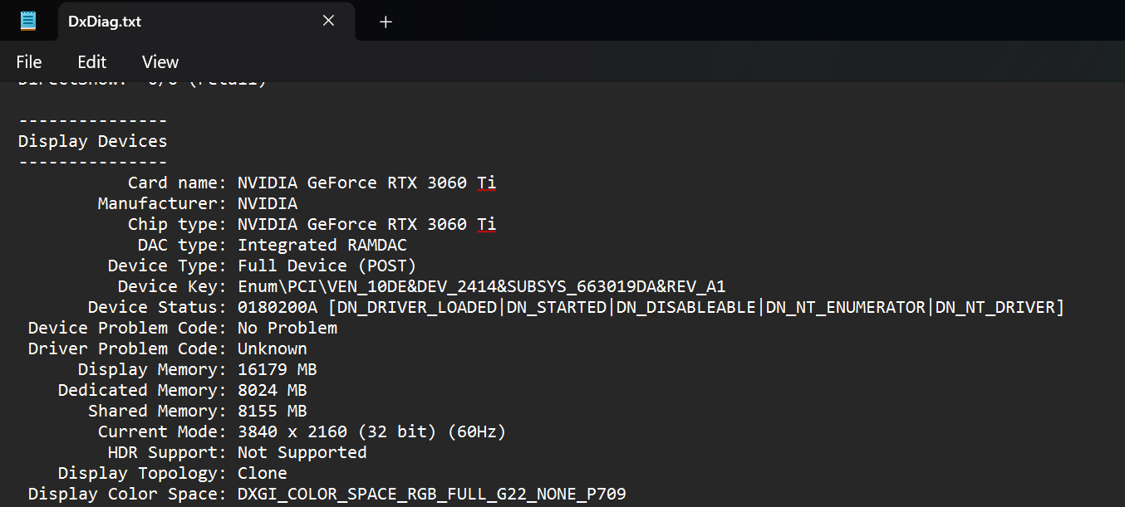This screenshot has width=1125, height=507.
Task: Click the Enum\PCI\VEN_10DE device key value
Action: point(482,286)
